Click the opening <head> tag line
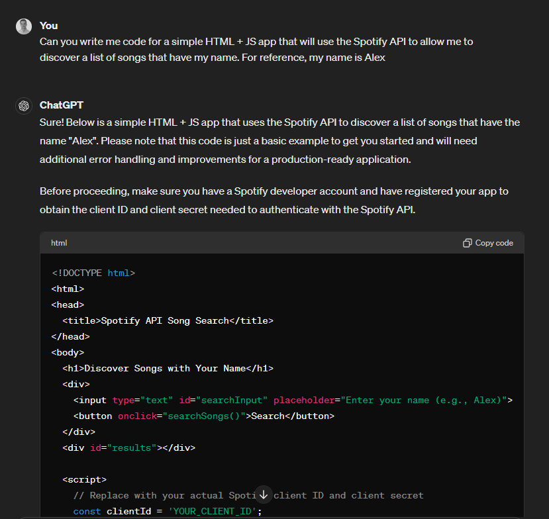Image resolution: width=549 pixels, height=519 pixels. click(68, 305)
